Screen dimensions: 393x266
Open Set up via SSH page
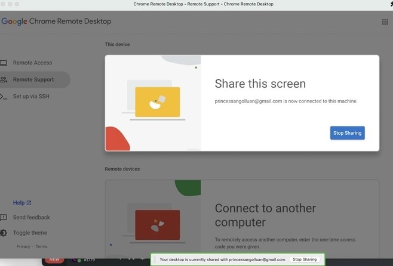(x=31, y=96)
